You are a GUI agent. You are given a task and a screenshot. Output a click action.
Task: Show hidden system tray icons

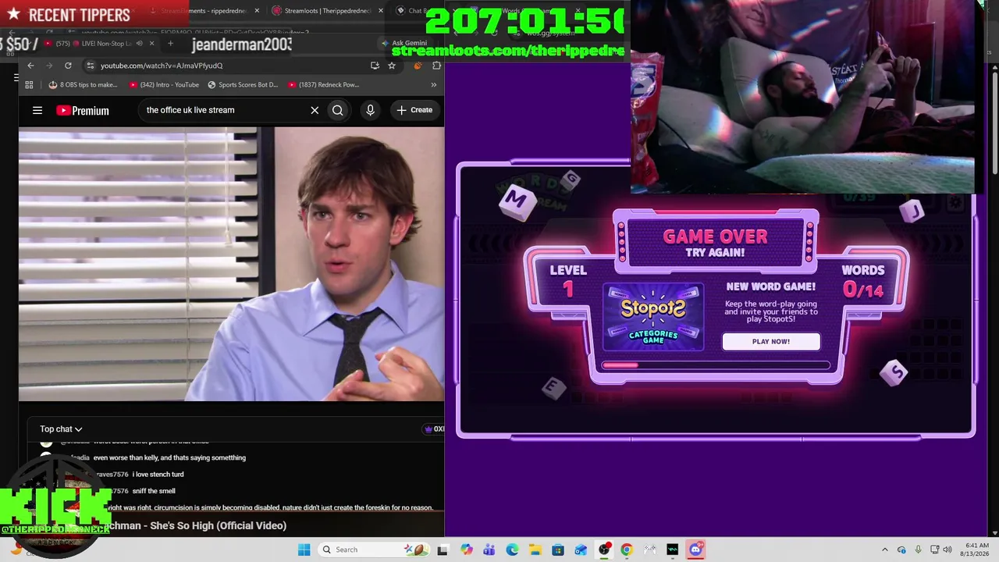click(x=884, y=550)
